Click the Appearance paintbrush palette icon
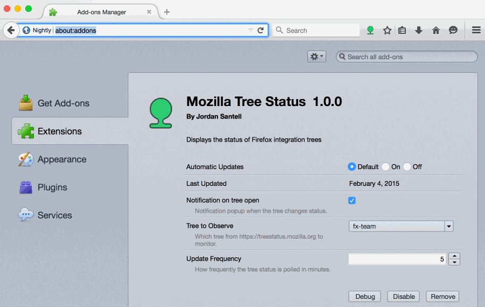The height and width of the screenshot is (307, 485). pos(26,159)
